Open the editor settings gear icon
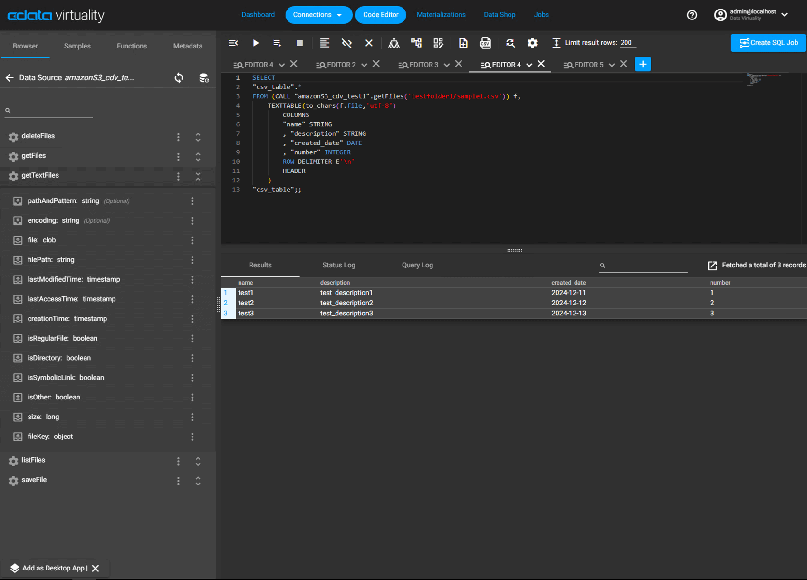Viewport: 807px width, 580px height. 532,43
